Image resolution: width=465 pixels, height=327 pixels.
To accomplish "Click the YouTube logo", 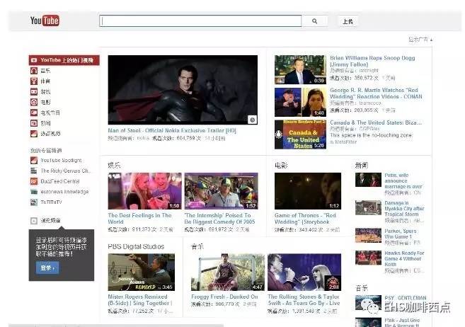I will point(45,21).
